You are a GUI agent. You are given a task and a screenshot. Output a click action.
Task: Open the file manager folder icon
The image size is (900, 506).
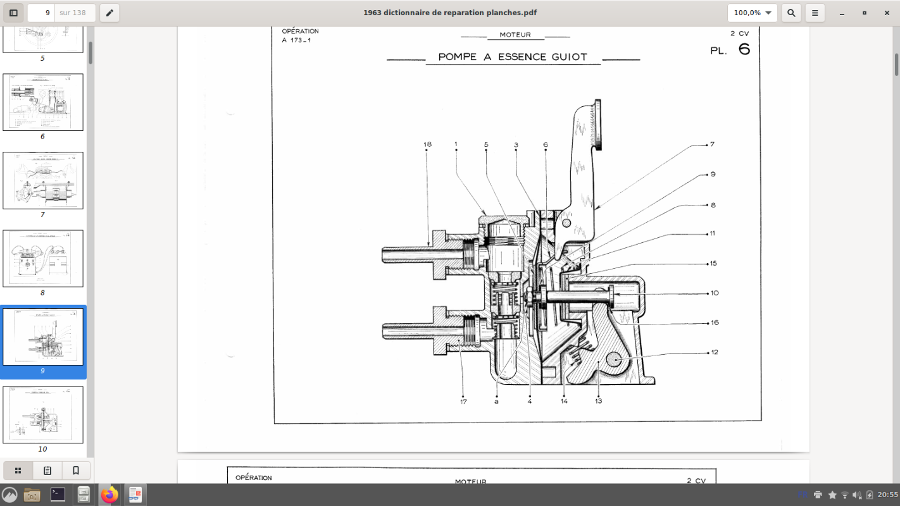pos(32,495)
